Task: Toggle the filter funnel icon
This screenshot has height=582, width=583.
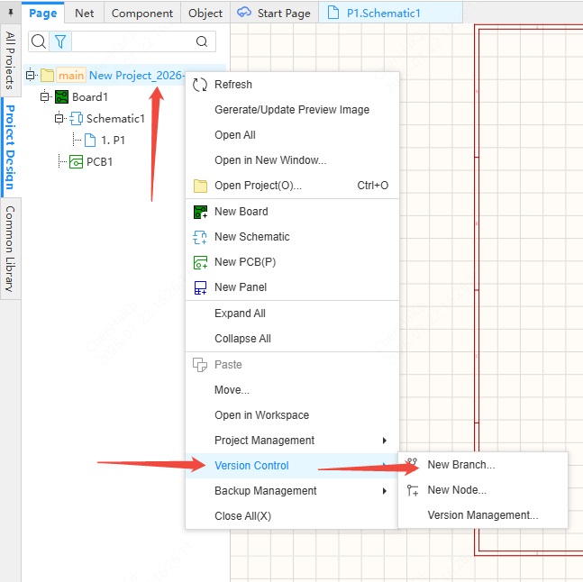Action: coord(60,41)
